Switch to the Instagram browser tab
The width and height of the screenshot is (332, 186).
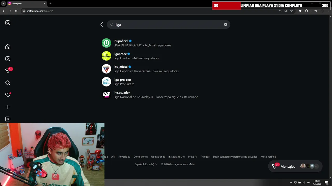click(x=27, y=4)
